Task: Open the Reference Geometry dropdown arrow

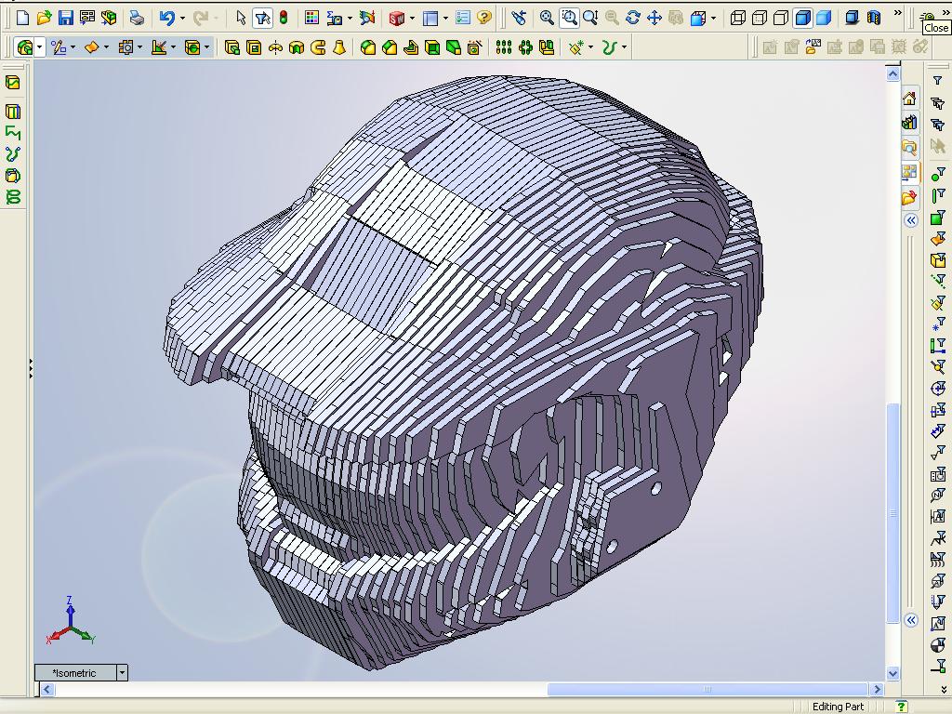Action: pyautogui.click(x=590, y=46)
